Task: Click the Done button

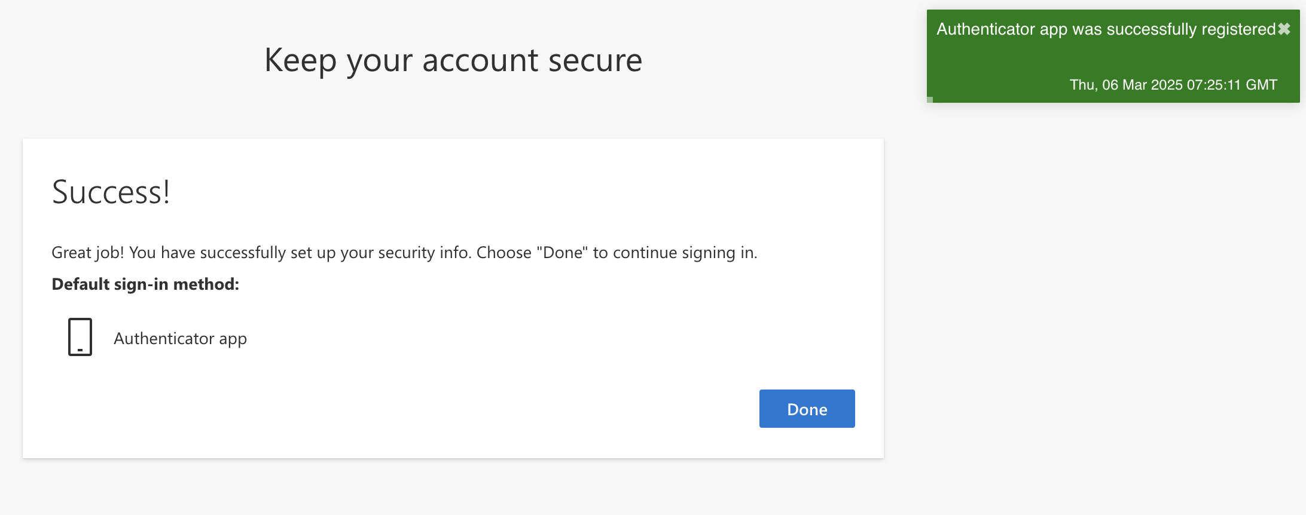Action: tap(807, 409)
